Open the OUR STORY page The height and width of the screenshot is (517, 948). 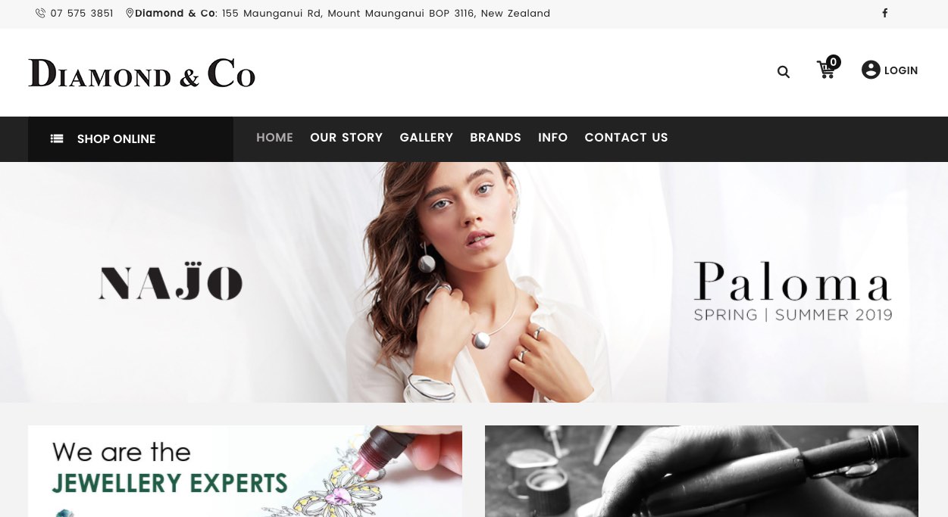pos(346,137)
